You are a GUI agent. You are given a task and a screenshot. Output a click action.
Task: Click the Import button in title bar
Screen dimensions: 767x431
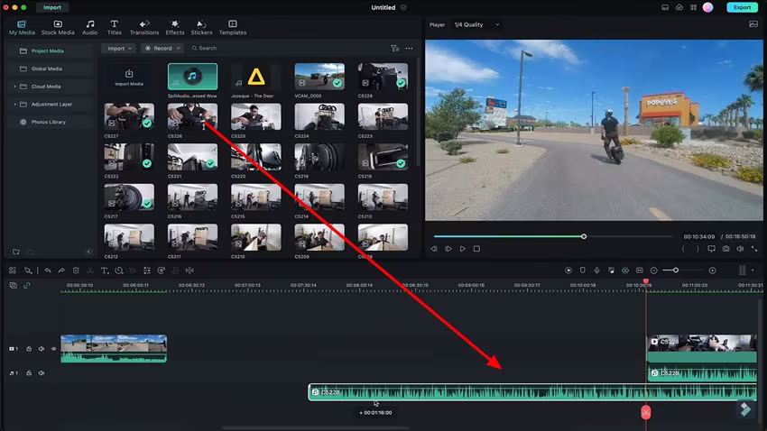coord(51,7)
